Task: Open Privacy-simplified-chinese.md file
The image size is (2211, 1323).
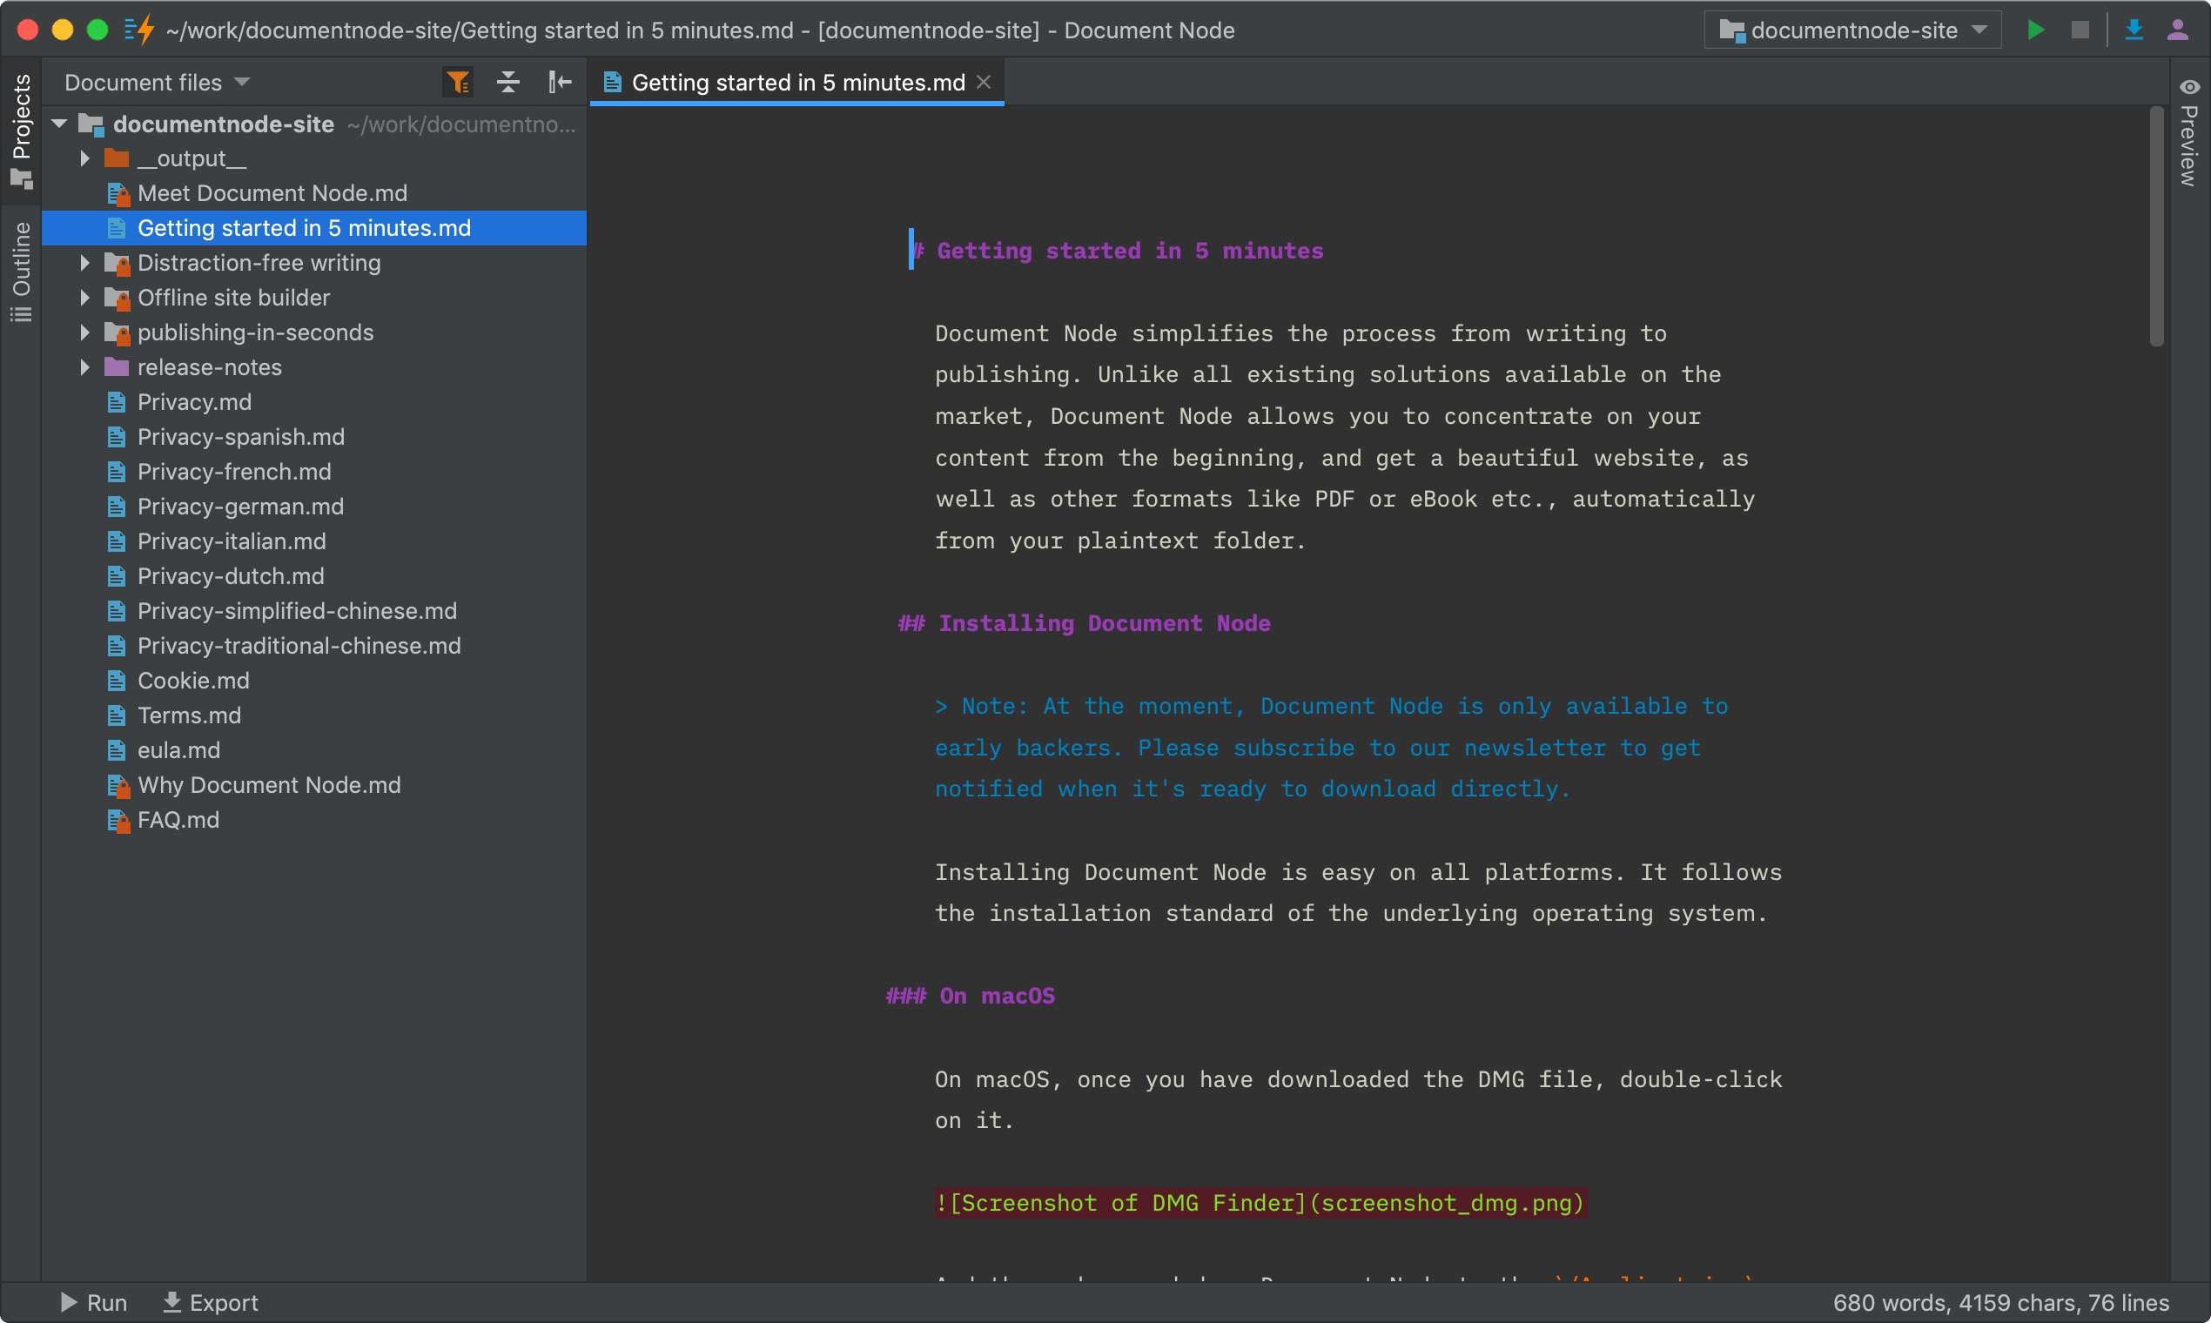Action: point(315,611)
